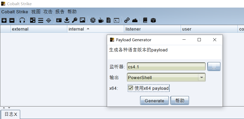Sort by the internal column header

(x=96, y=29)
